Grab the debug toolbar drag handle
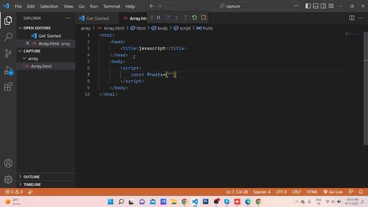368x207 pixels. click(152, 18)
